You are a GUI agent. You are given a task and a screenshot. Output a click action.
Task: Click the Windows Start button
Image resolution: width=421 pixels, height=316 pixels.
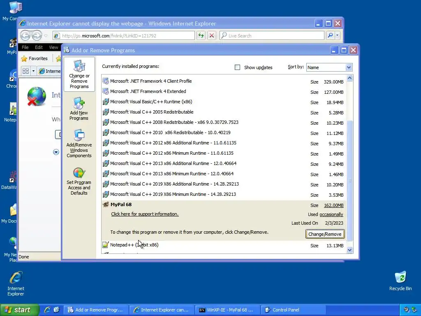click(x=19, y=310)
